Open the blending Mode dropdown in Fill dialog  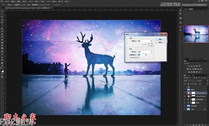(x=145, y=52)
